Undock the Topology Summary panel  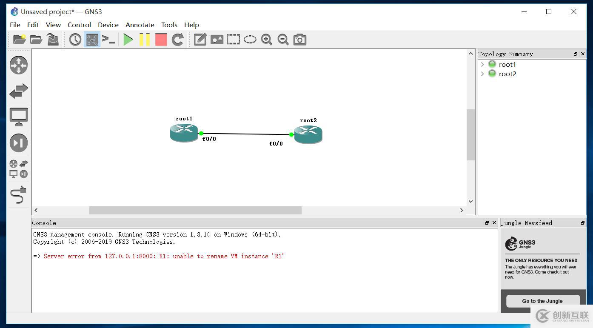[576, 54]
